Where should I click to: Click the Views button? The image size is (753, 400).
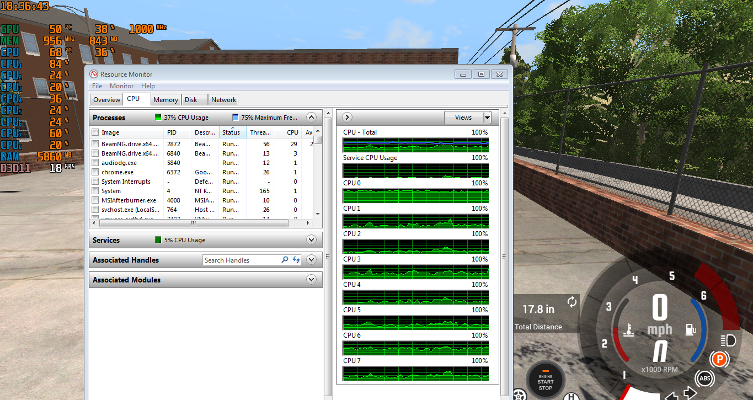point(463,118)
